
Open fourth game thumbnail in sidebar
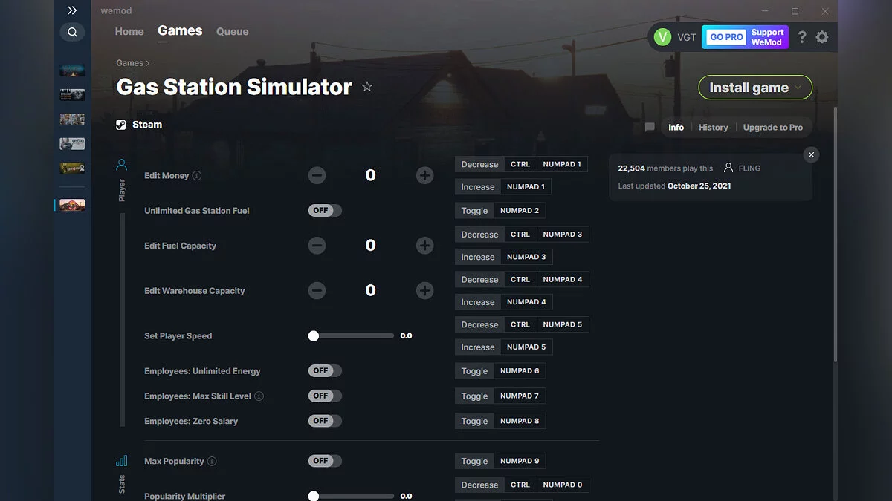72,144
